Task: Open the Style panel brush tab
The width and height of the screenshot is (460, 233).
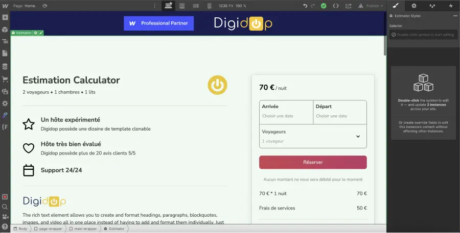Action: pos(396,6)
